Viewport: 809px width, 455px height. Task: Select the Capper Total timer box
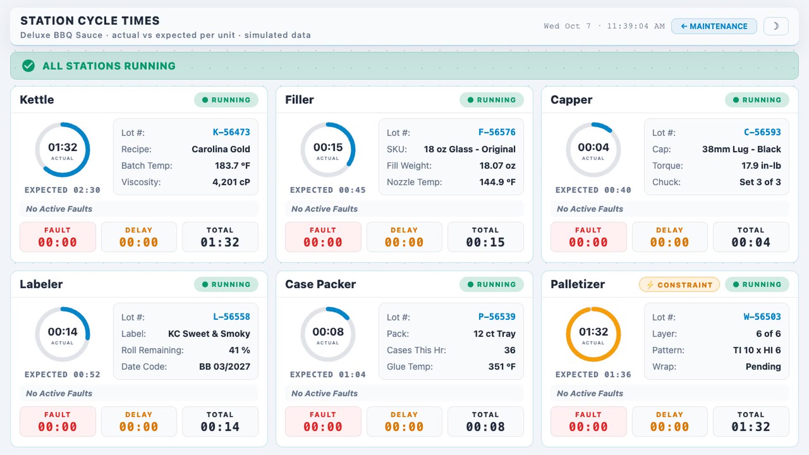751,237
